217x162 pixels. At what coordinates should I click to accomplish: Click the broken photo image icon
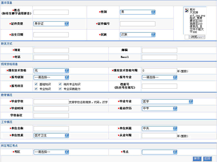point(187,10)
